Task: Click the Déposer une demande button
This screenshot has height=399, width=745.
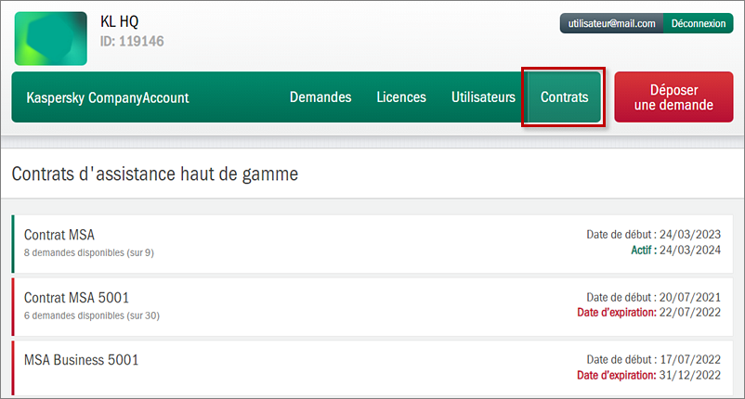Action: 673,97
